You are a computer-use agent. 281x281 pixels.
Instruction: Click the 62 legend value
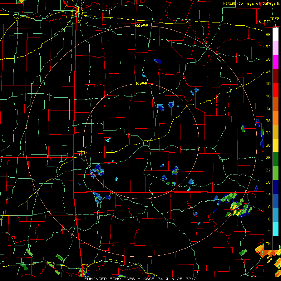(x=268, y=47)
